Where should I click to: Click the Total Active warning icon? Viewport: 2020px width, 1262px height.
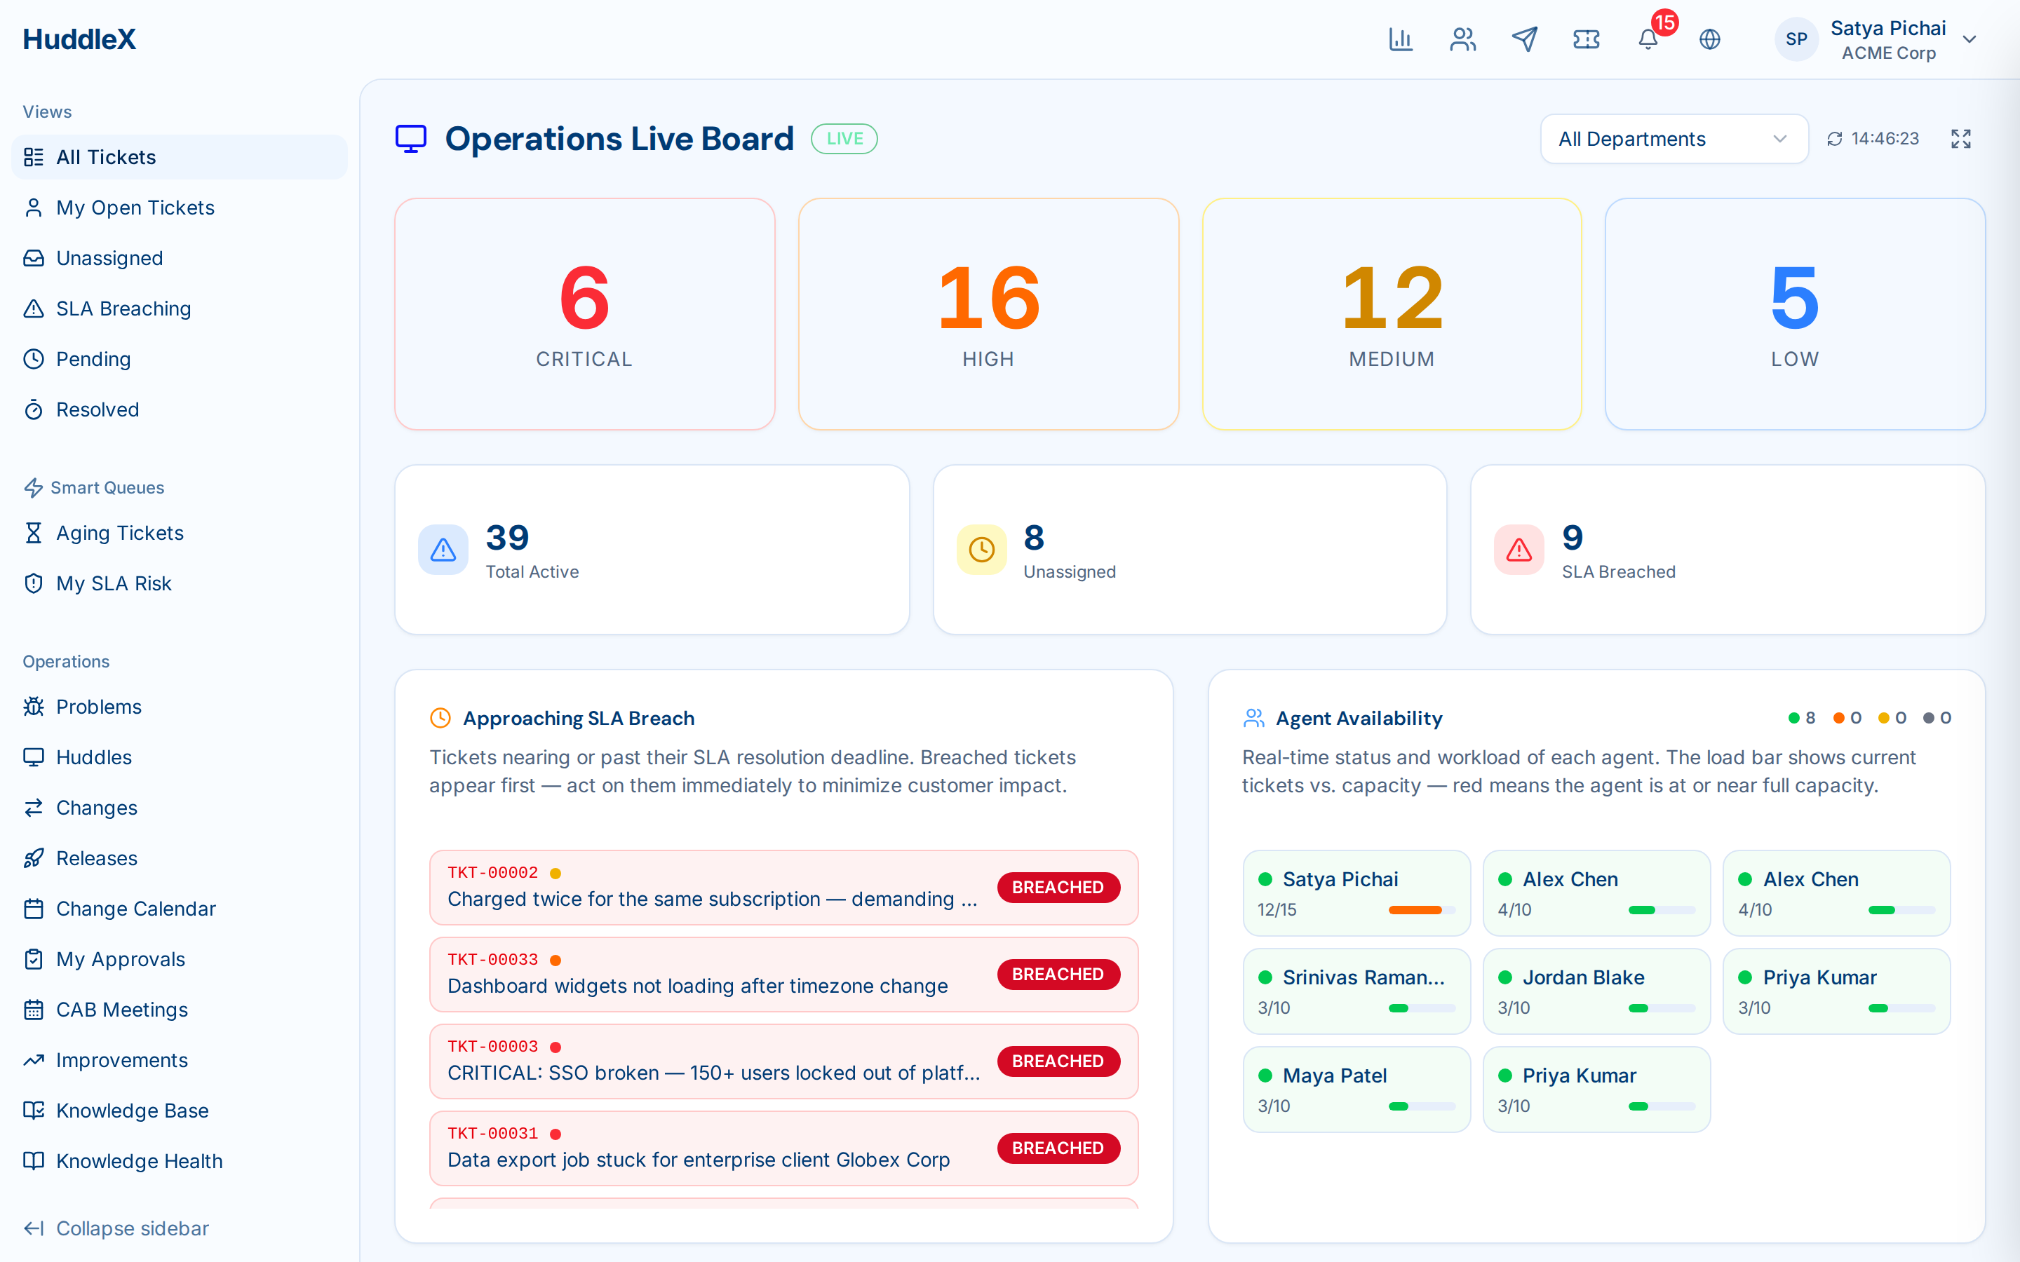(x=443, y=549)
